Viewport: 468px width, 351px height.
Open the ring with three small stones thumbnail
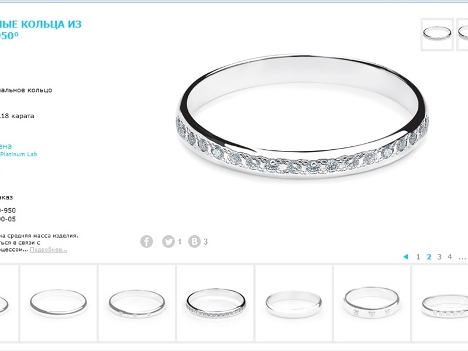pos(137,303)
